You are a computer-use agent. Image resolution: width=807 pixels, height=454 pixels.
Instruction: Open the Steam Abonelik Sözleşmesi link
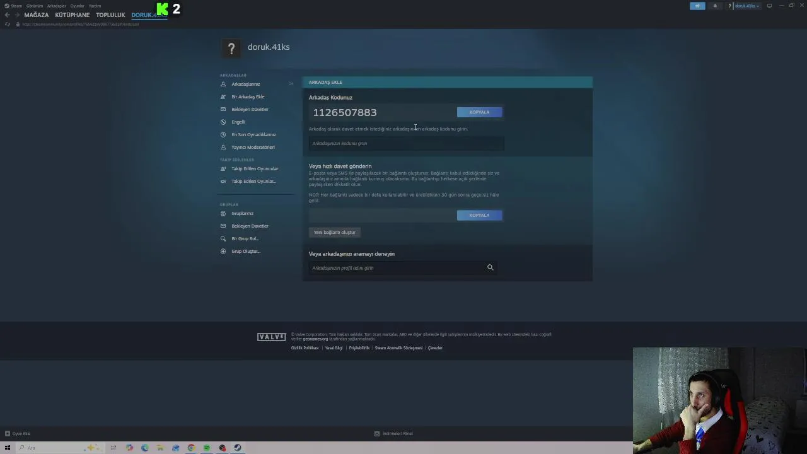point(398,348)
